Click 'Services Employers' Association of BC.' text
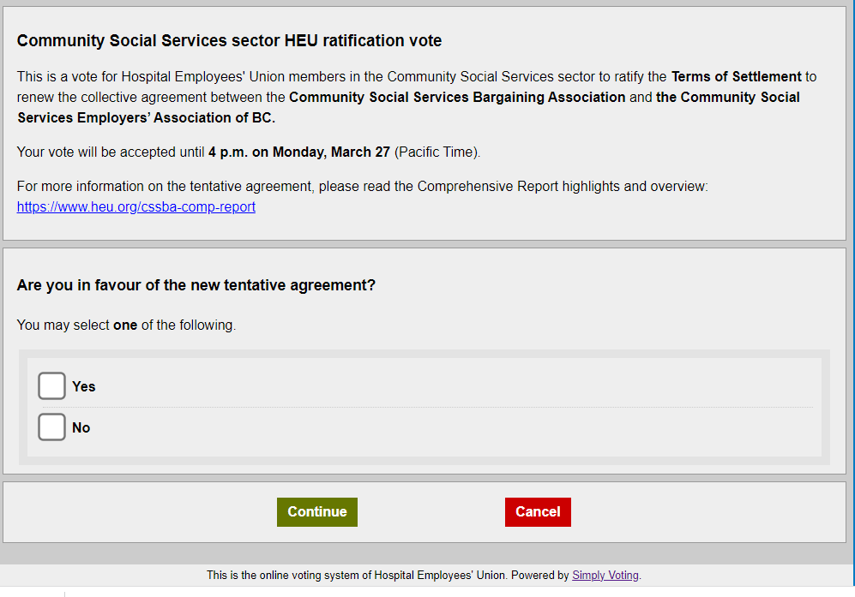Viewport: 855px width, 597px height. click(146, 117)
